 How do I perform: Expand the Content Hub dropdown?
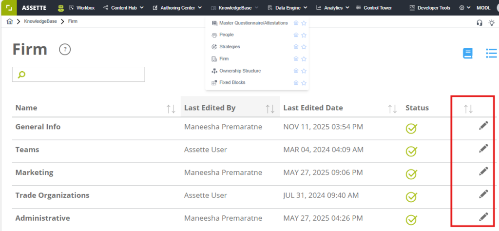(x=124, y=8)
